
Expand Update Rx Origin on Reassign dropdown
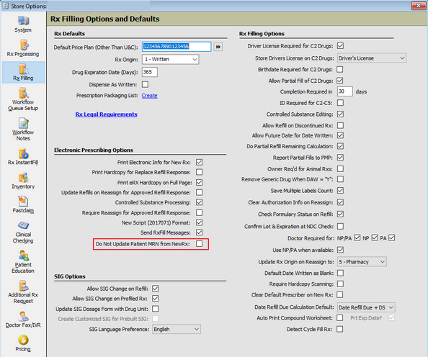[362, 262]
